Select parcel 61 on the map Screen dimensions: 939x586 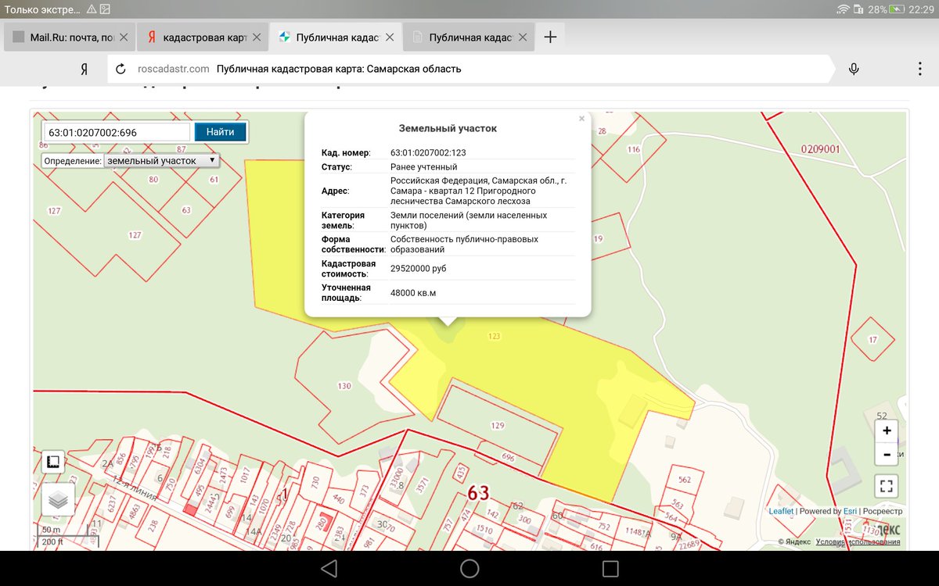click(214, 179)
